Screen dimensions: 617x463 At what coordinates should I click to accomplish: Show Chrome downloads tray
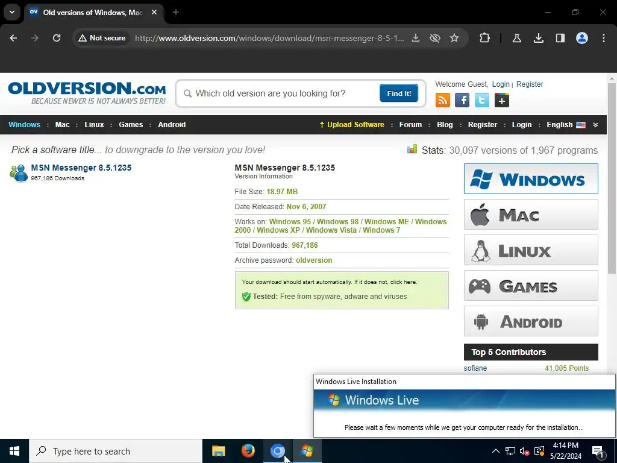point(538,38)
